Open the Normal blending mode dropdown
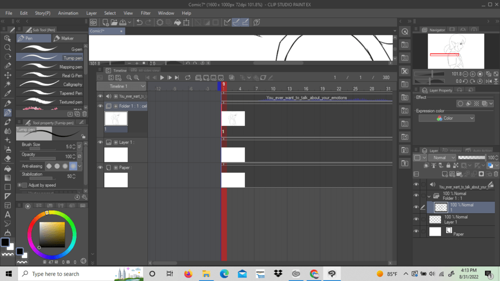Viewport: 500px width, 281px height. (442, 157)
